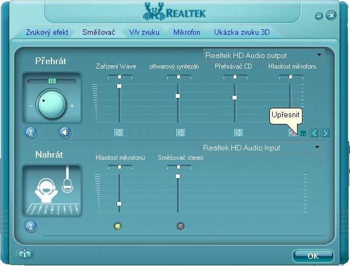Open the info icon at bottom left
The image size is (350, 266).
[24, 254]
